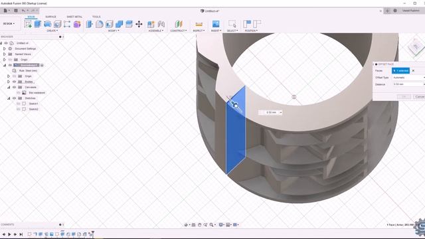Select the Rectangular Pattern tool icon
Image resolution: width=425 pixels, height=239 pixels.
[67, 24]
